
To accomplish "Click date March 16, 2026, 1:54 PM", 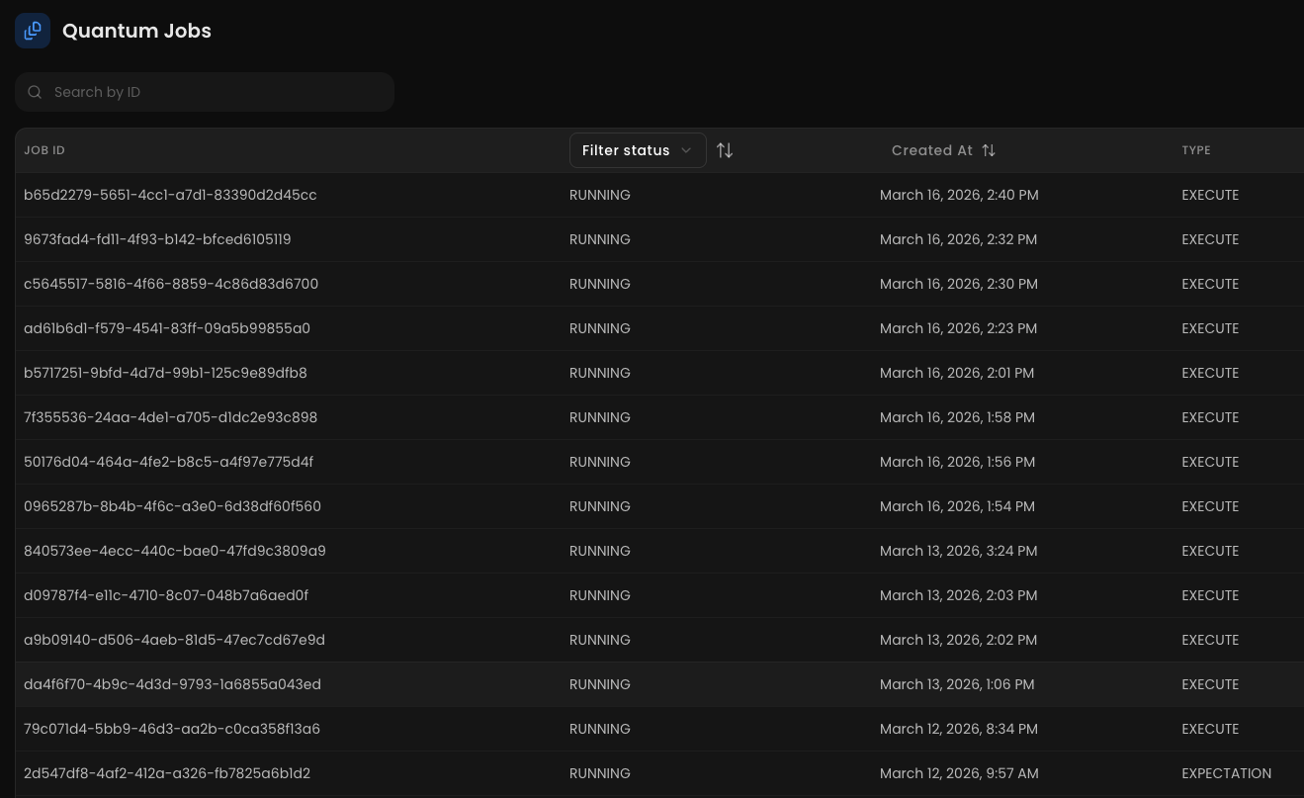I will (957, 506).
